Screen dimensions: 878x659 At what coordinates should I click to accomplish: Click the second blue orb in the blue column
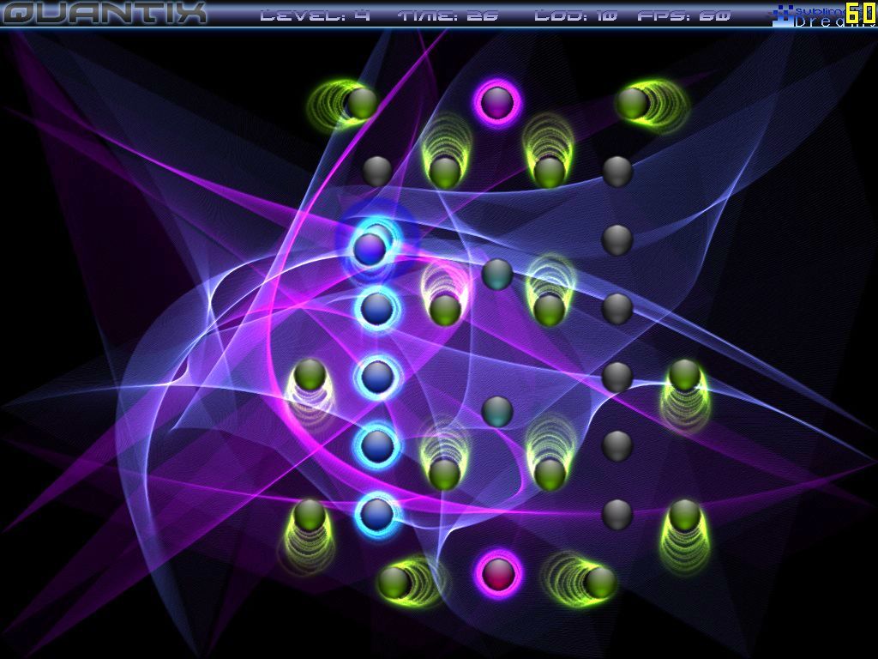[x=377, y=309]
